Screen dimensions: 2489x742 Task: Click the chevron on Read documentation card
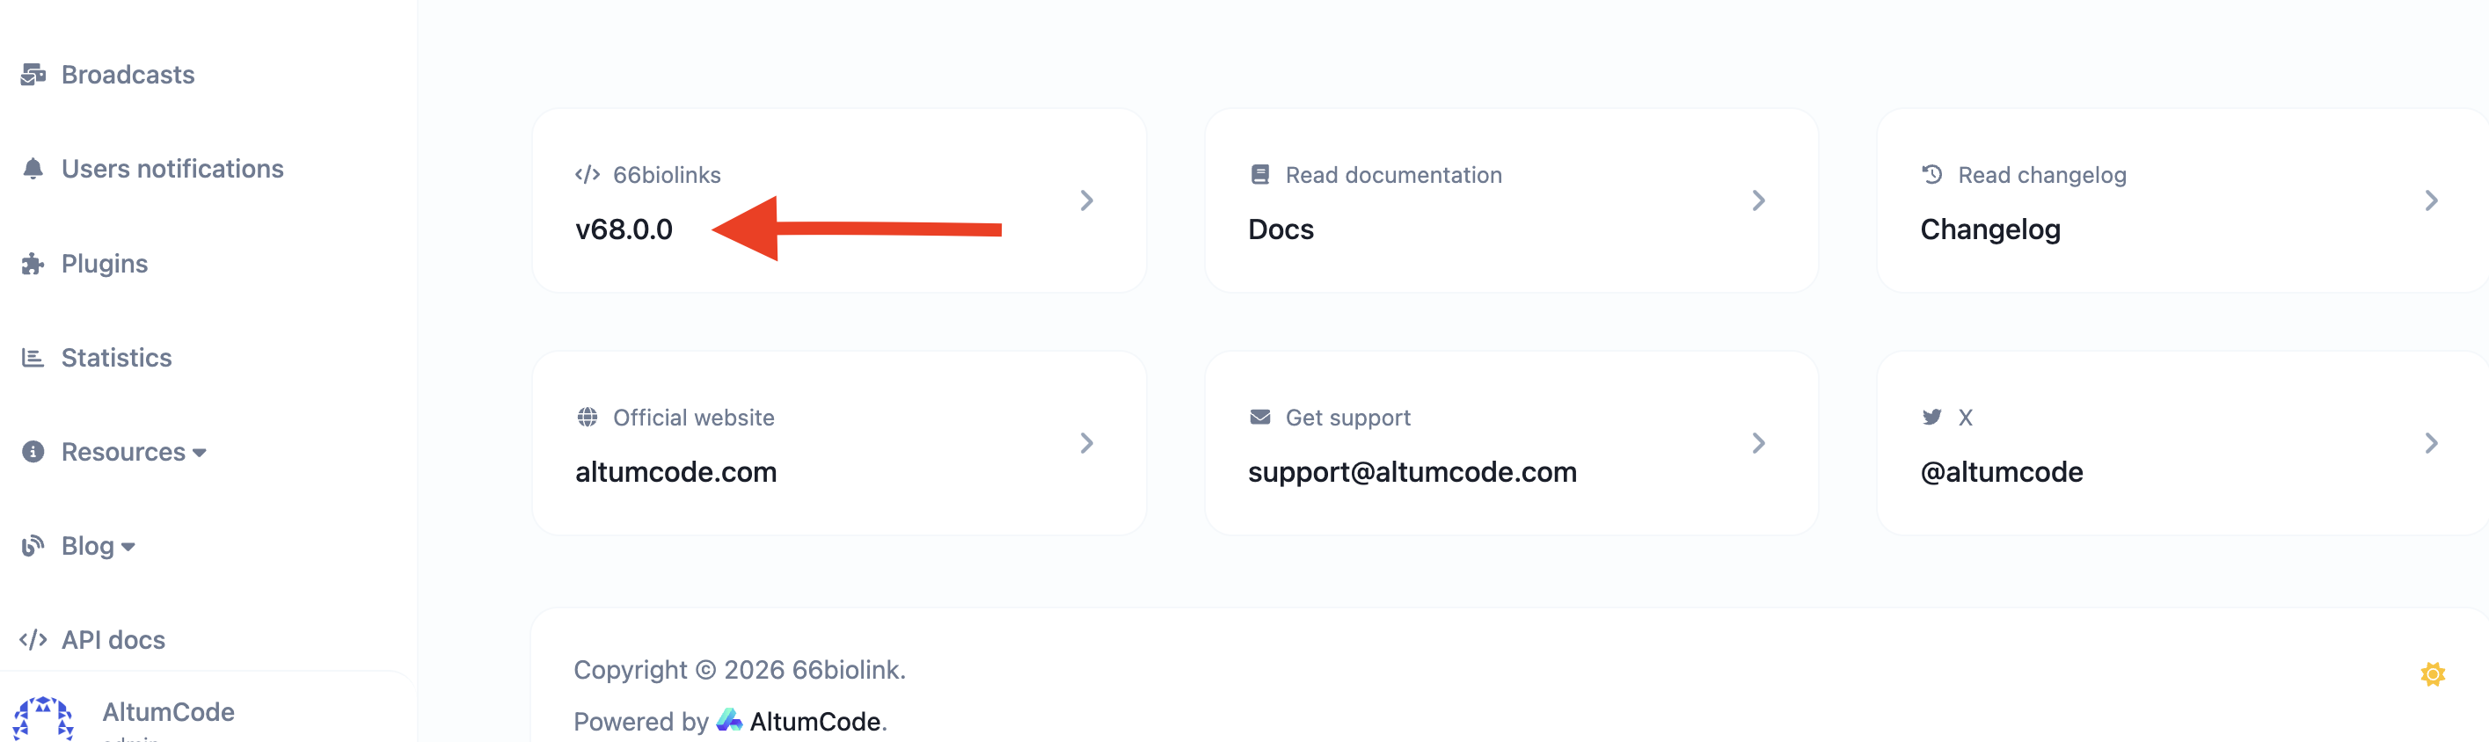point(1758,201)
